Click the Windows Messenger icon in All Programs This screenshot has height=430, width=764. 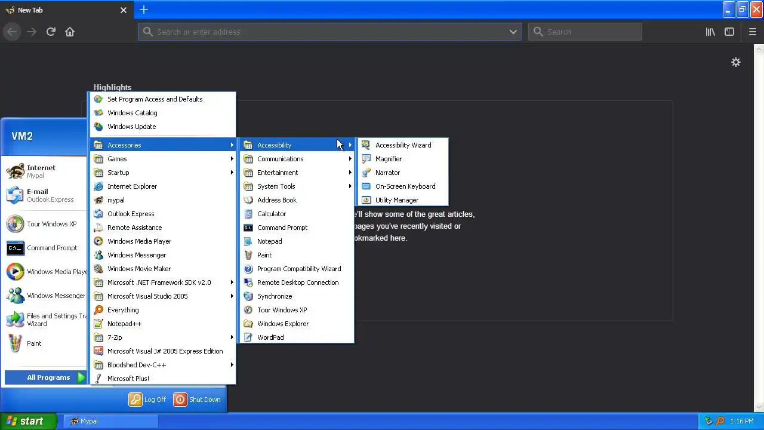[98, 255]
